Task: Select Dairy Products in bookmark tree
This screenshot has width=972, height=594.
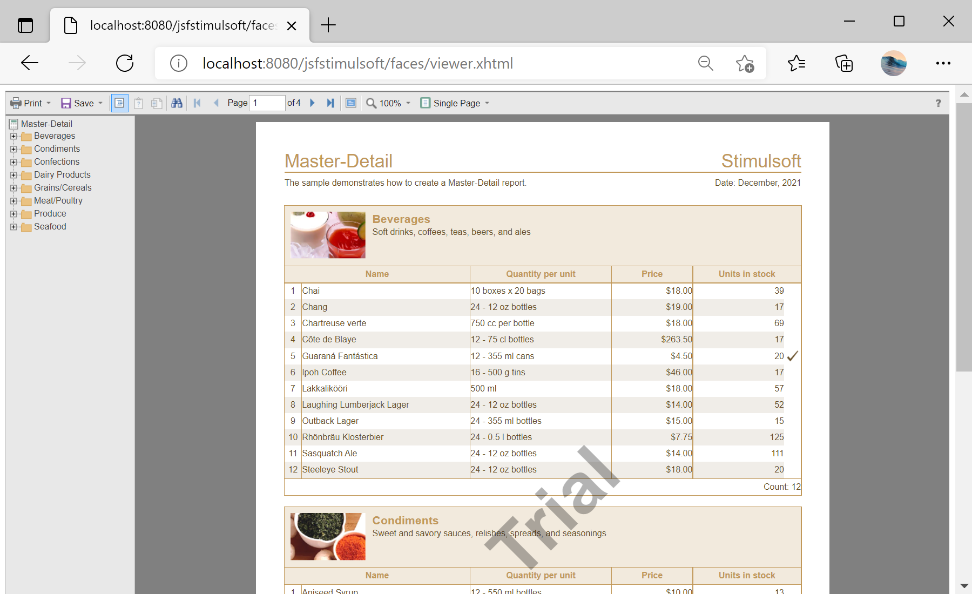Action: tap(62, 175)
